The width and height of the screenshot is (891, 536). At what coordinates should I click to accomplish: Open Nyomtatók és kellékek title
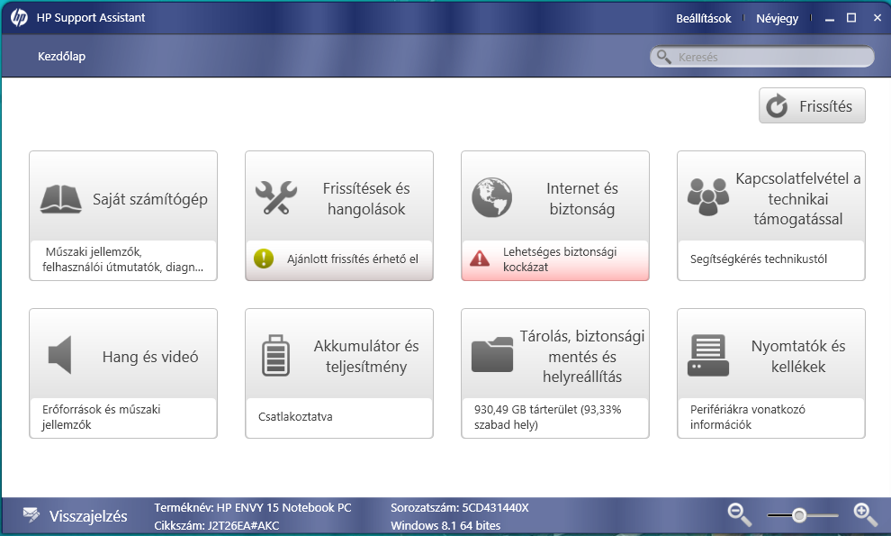point(798,356)
